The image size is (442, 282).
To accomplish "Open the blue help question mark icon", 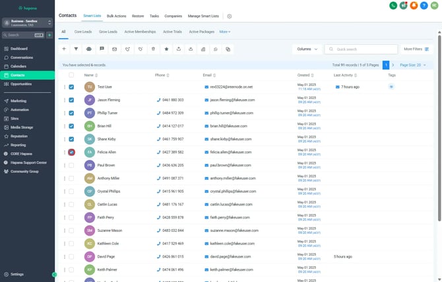I will coord(424,5).
